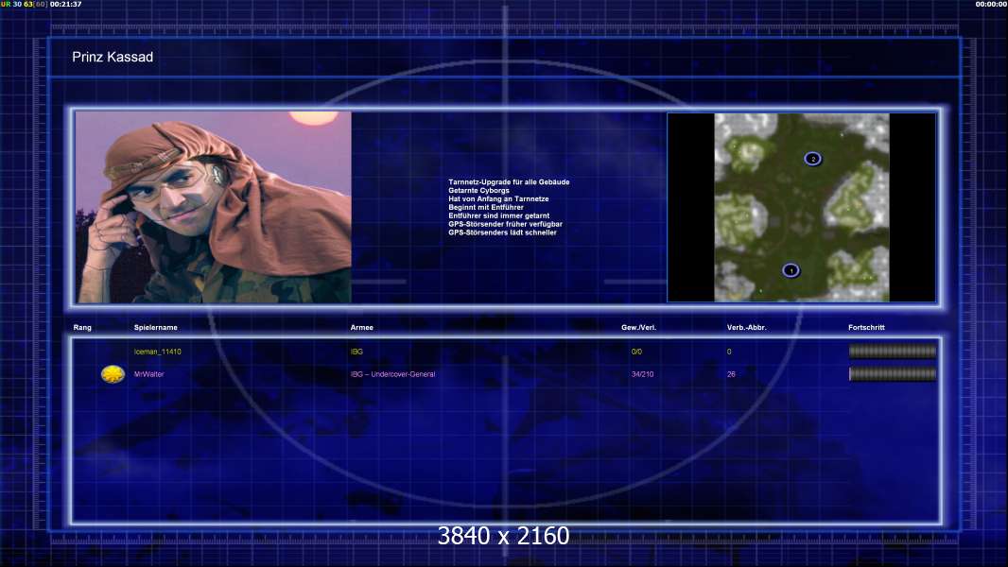Click the Gew./Verl. column header
This screenshot has width=1008, height=567.
(639, 328)
